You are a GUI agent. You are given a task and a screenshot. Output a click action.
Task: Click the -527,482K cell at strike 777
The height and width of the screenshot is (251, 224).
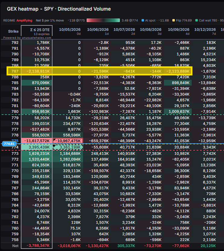(37, 129)
